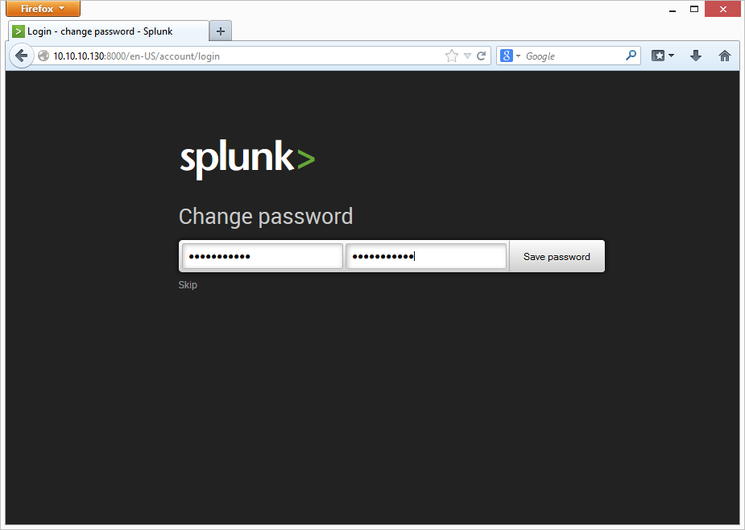Bookmark this page with the star icon
This screenshot has width=745, height=530.
451,56
